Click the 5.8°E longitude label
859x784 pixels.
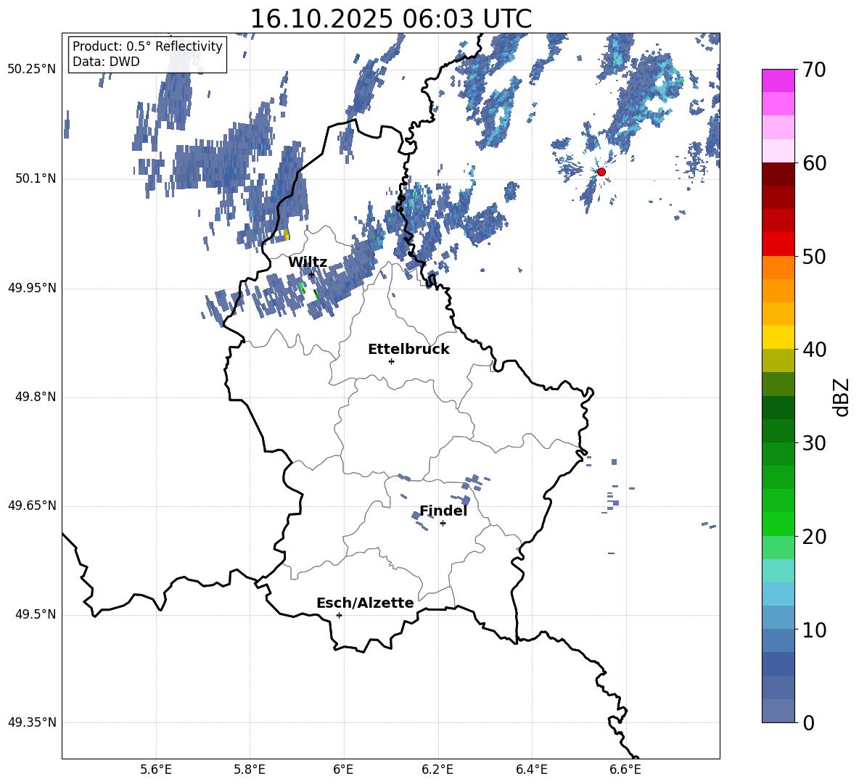[250, 770]
